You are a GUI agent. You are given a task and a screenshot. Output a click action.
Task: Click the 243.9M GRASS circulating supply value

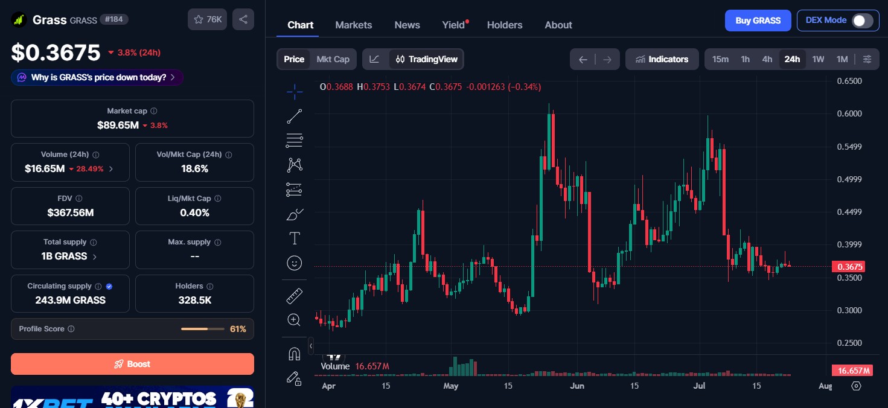(70, 300)
